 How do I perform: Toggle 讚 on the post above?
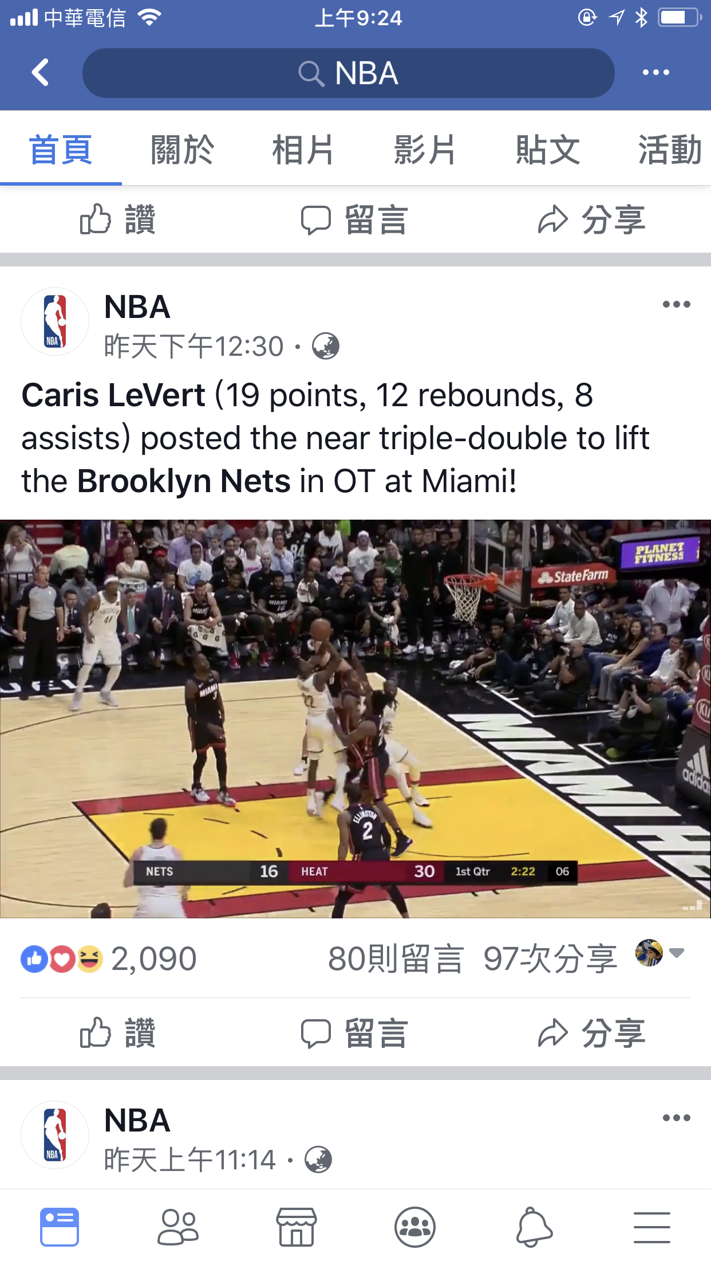(118, 219)
